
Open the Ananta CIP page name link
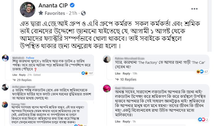[53, 6]
